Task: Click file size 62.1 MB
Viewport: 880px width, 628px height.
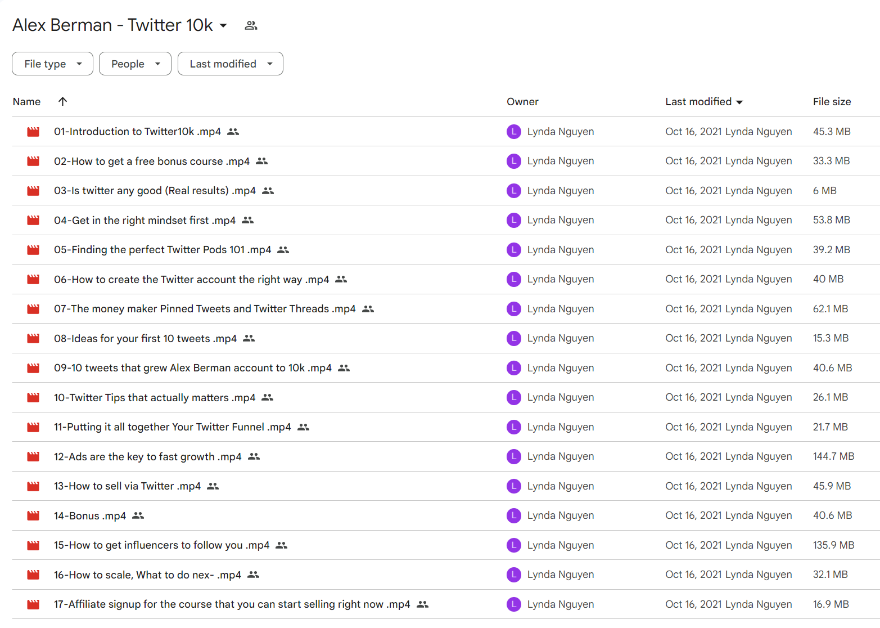Action: [831, 309]
